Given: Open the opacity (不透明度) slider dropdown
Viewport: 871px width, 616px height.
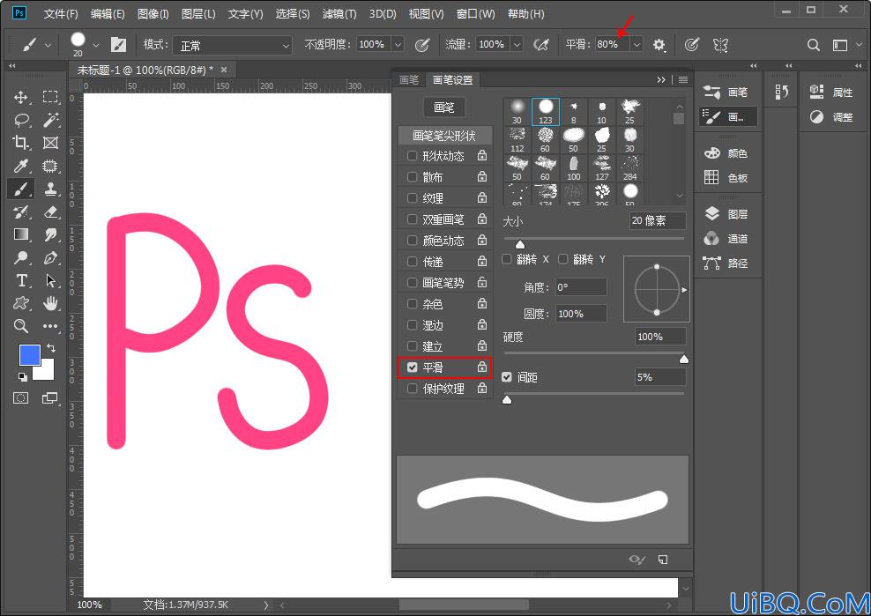Looking at the screenshot, I should click(398, 44).
